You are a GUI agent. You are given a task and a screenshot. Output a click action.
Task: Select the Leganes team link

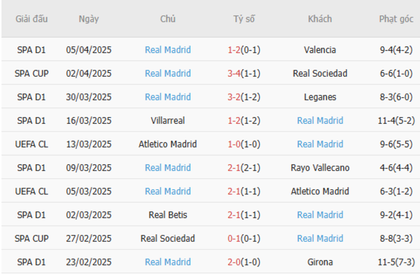pos(320,97)
